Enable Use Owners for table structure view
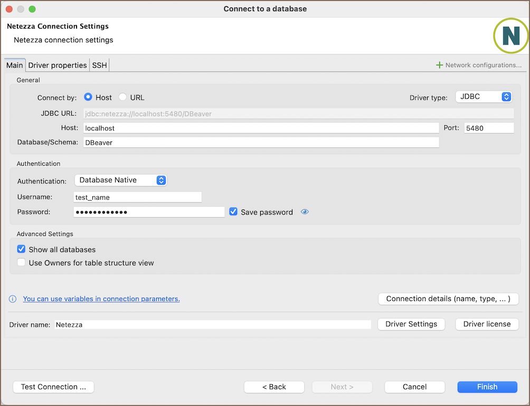This screenshot has height=406, width=530. [22, 262]
